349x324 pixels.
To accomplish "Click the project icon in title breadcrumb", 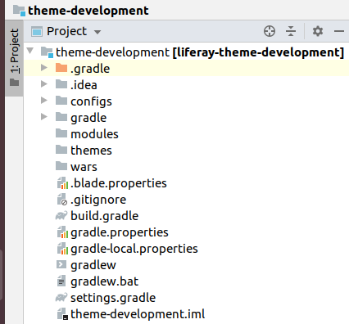I will coord(19,11).
